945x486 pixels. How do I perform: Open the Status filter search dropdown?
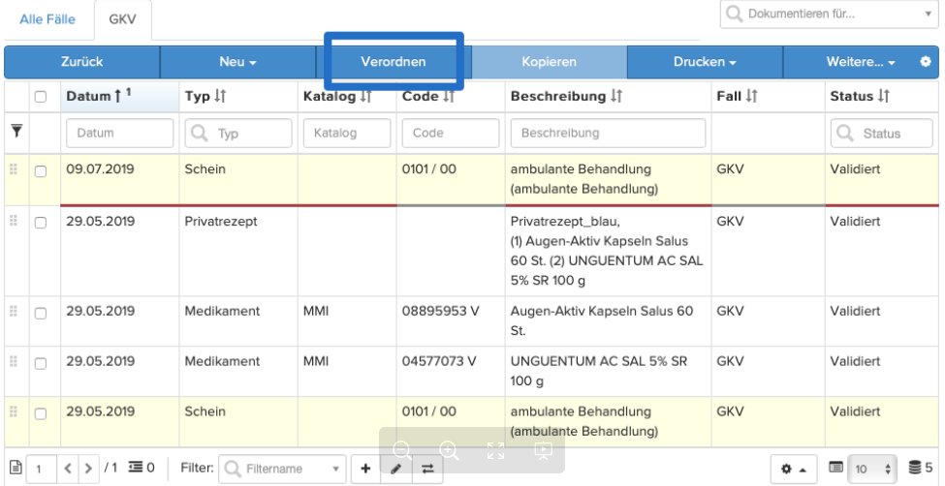coord(882,133)
